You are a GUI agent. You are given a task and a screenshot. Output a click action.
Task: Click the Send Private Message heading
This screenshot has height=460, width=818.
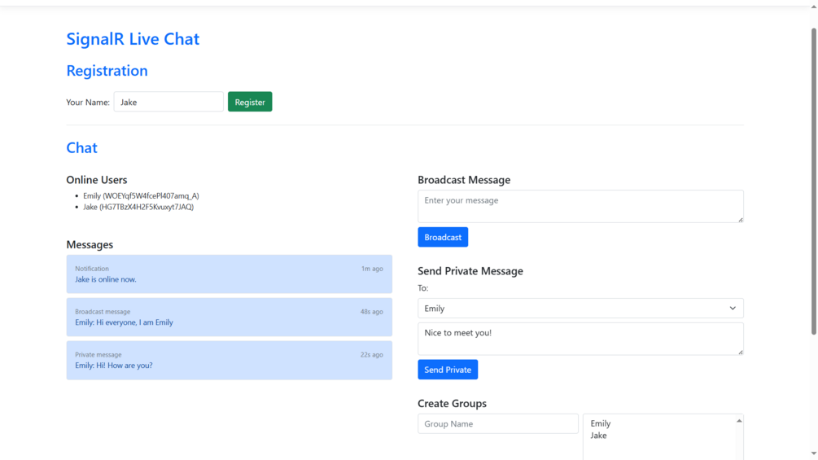click(x=470, y=271)
